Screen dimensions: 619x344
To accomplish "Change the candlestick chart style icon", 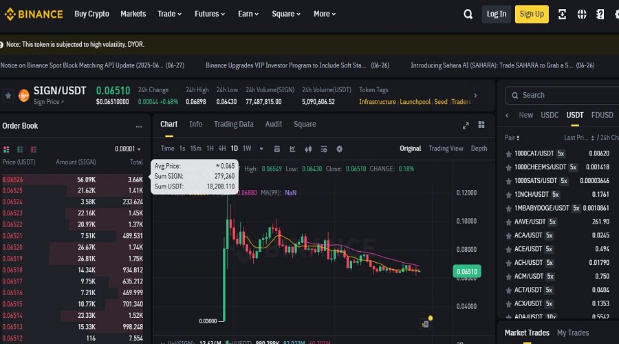I will tap(308, 149).
